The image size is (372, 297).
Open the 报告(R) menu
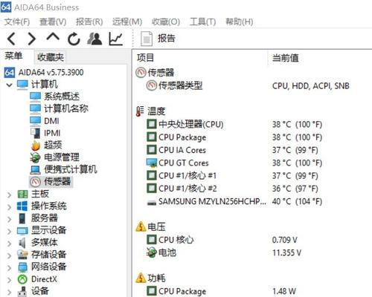89,22
